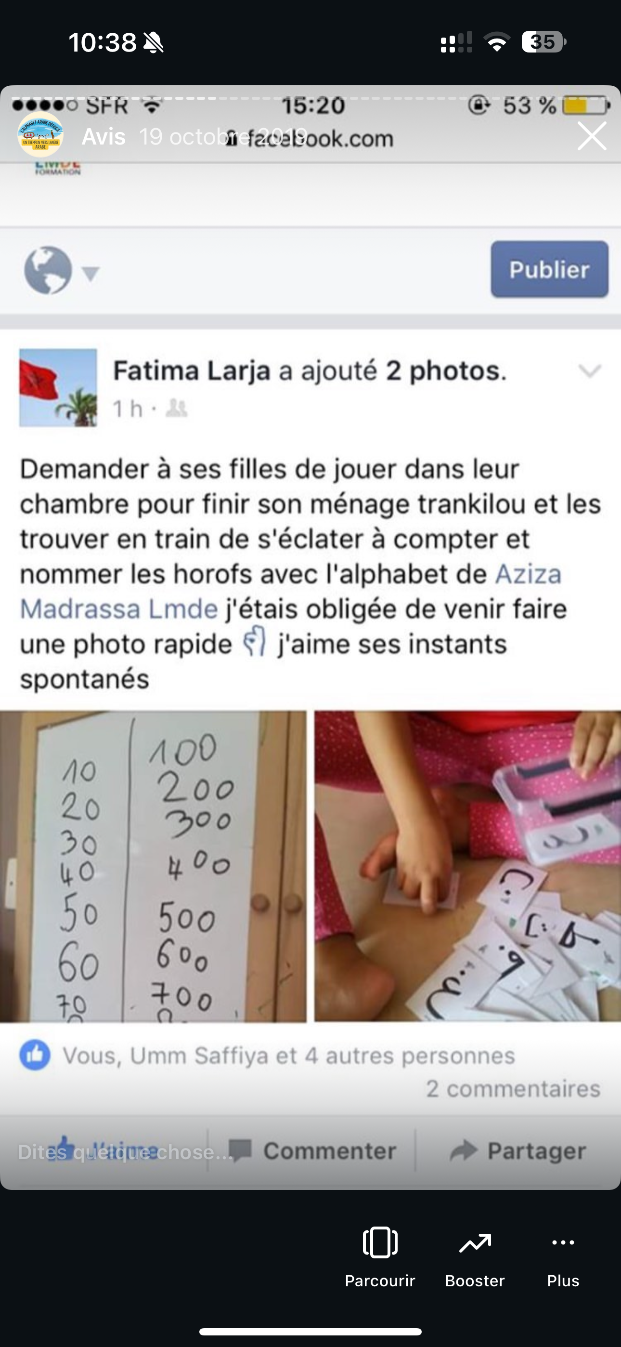The height and width of the screenshot is (1347, 621).
Task: Close the story with the X icon
Action: coord(592,136)
